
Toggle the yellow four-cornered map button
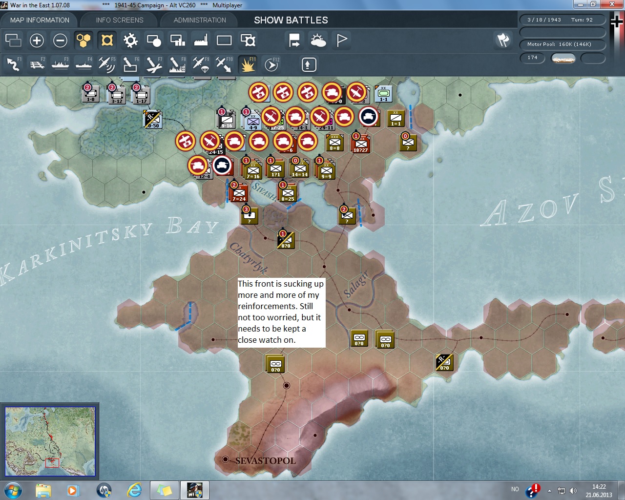pyautogui.click(x=107, y=40)
